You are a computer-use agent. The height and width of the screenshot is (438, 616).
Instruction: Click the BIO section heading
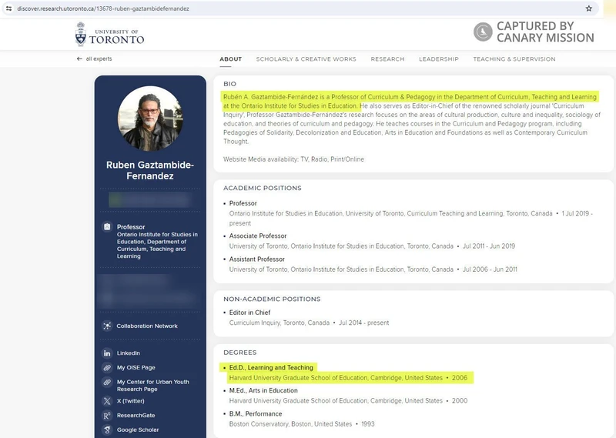click(x=229, y=84)
